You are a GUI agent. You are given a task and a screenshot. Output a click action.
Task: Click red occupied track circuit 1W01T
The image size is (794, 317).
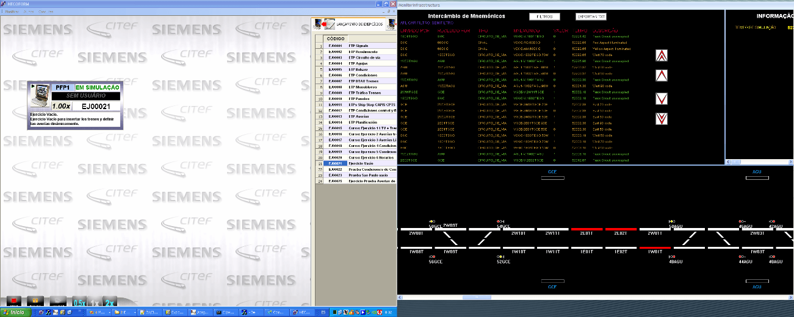655,248
